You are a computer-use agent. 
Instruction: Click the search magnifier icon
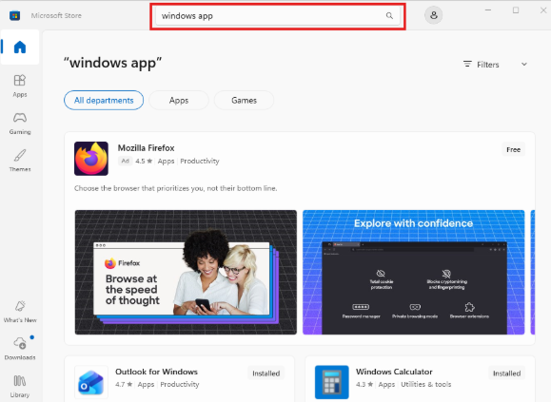(x=389, y=16)
